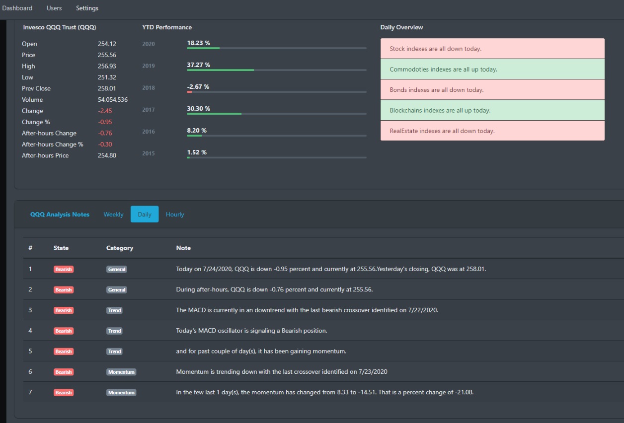The height and width of the screenshot is (423, 624).
Task: Click the Momentum badge in row 6
Action: click(x=121, y=372)
